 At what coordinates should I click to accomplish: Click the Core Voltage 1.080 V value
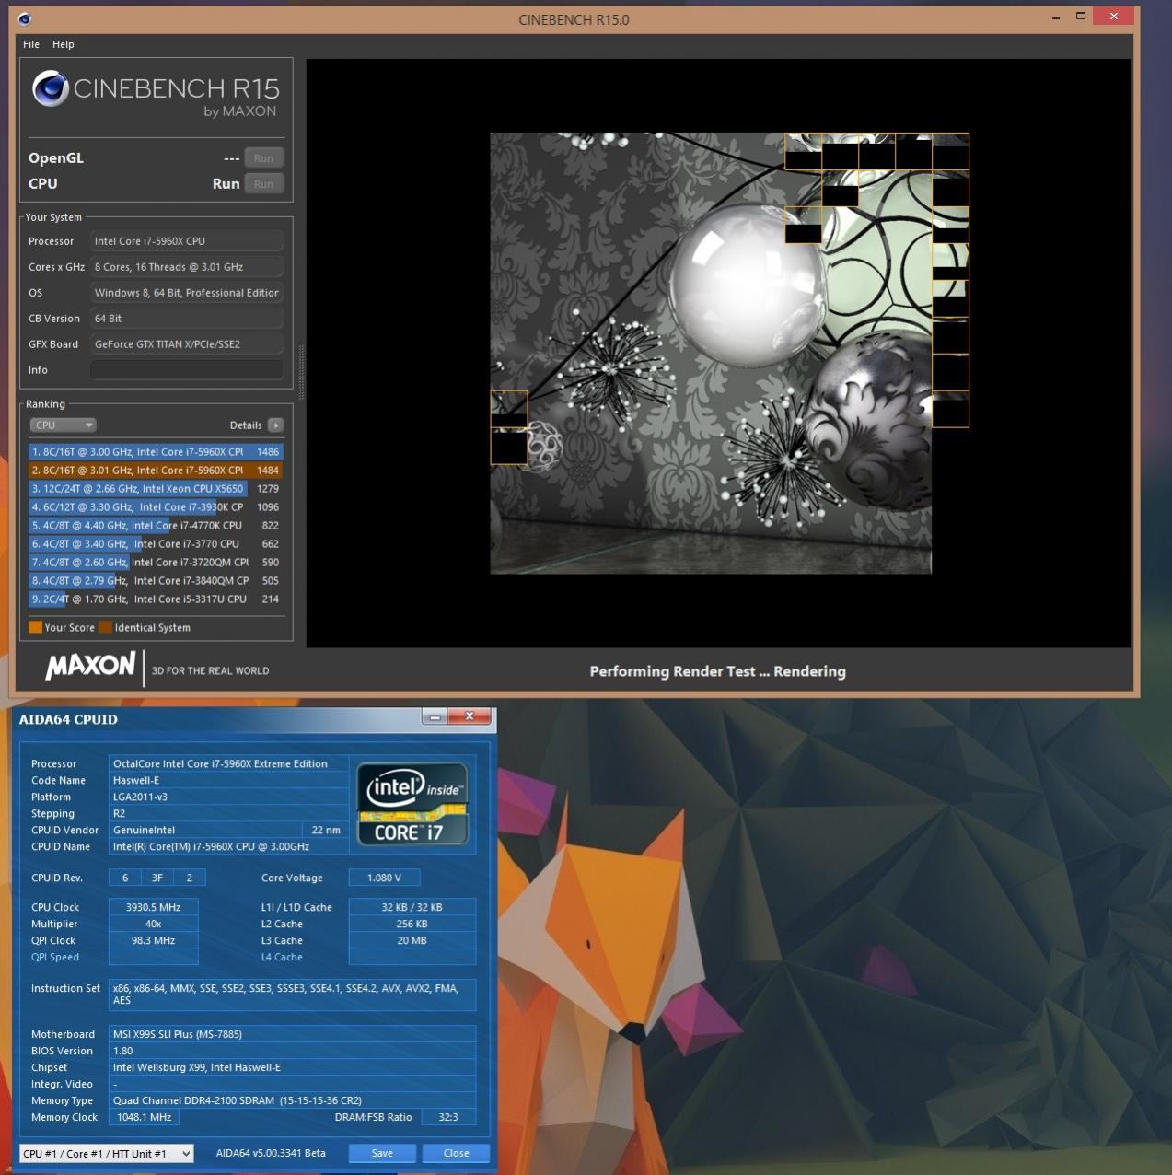pyautogui.click(x=384, y=878)
